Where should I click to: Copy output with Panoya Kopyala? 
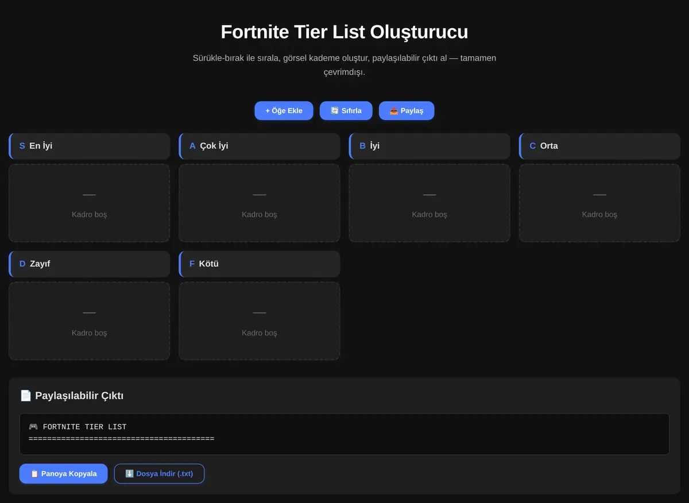[64, 474]
